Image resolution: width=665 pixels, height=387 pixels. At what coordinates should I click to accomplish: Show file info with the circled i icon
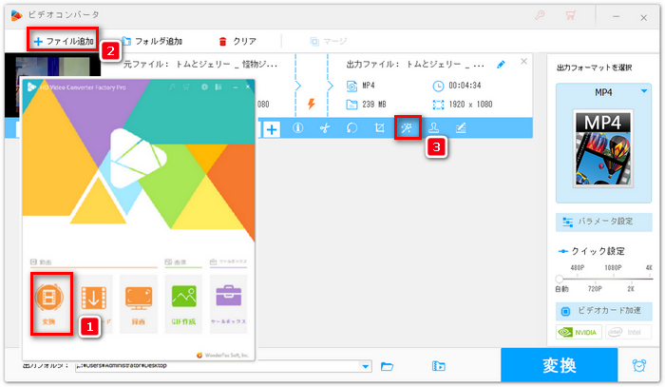click(x=297, y=128)
